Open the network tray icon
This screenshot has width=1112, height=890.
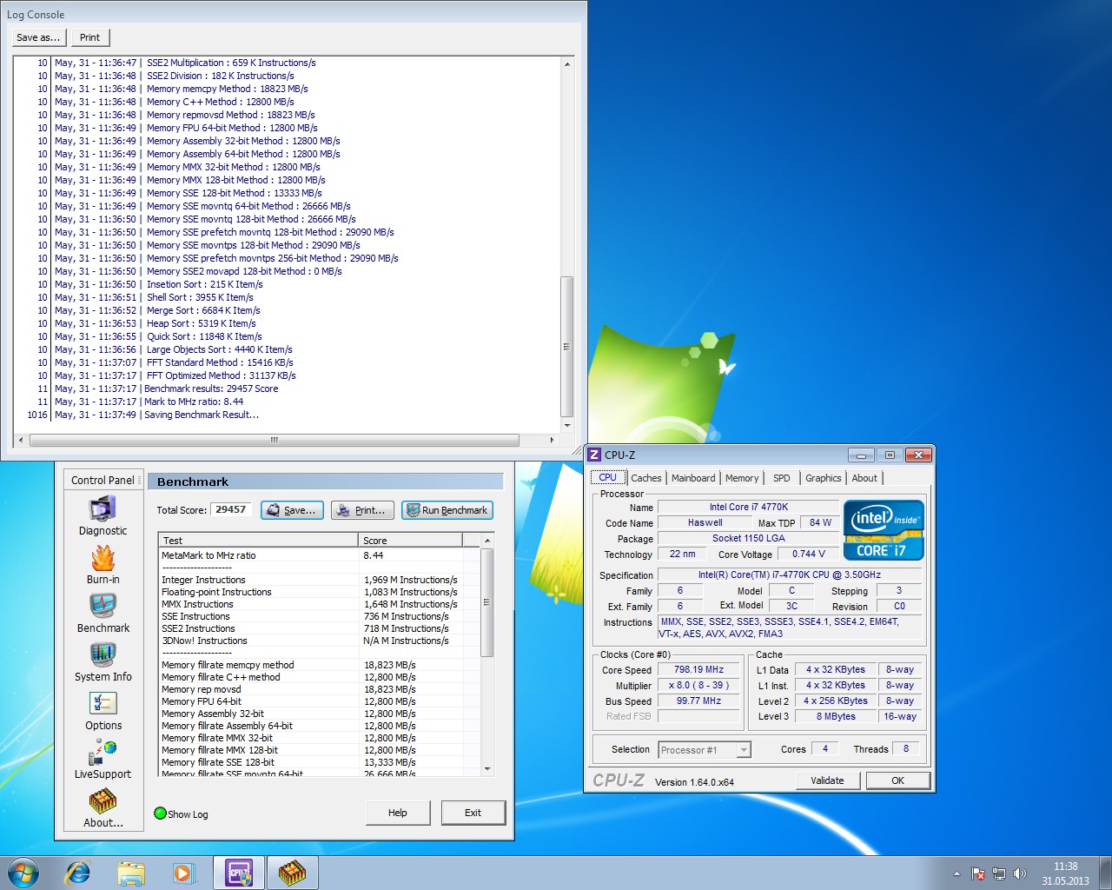point(999,873)
